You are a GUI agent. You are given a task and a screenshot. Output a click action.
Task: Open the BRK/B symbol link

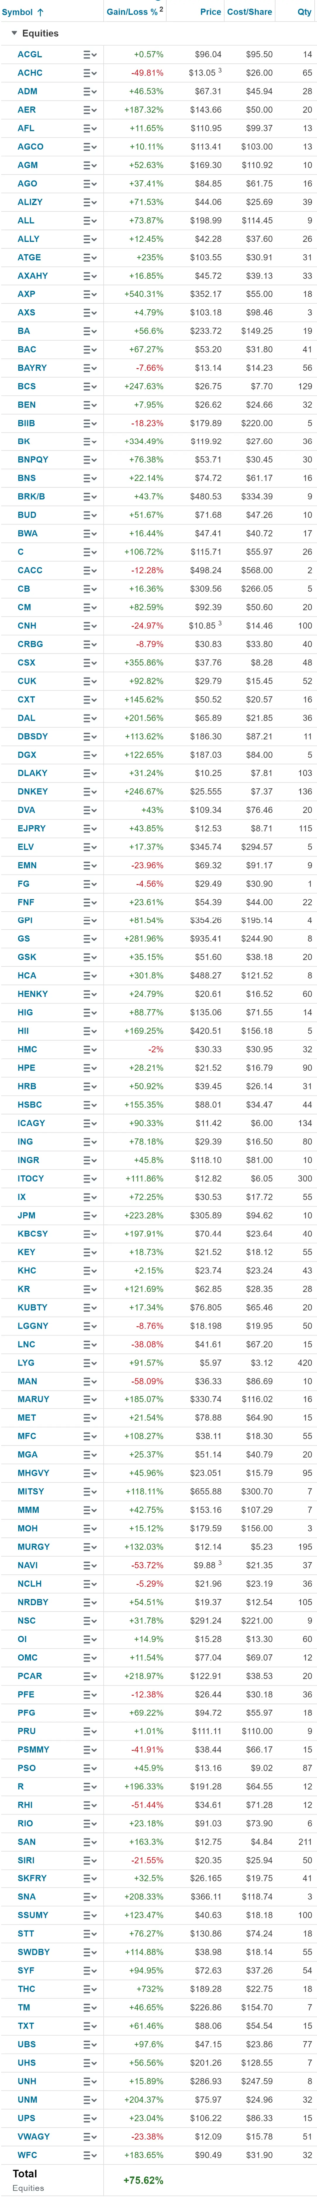pos(32,496)
